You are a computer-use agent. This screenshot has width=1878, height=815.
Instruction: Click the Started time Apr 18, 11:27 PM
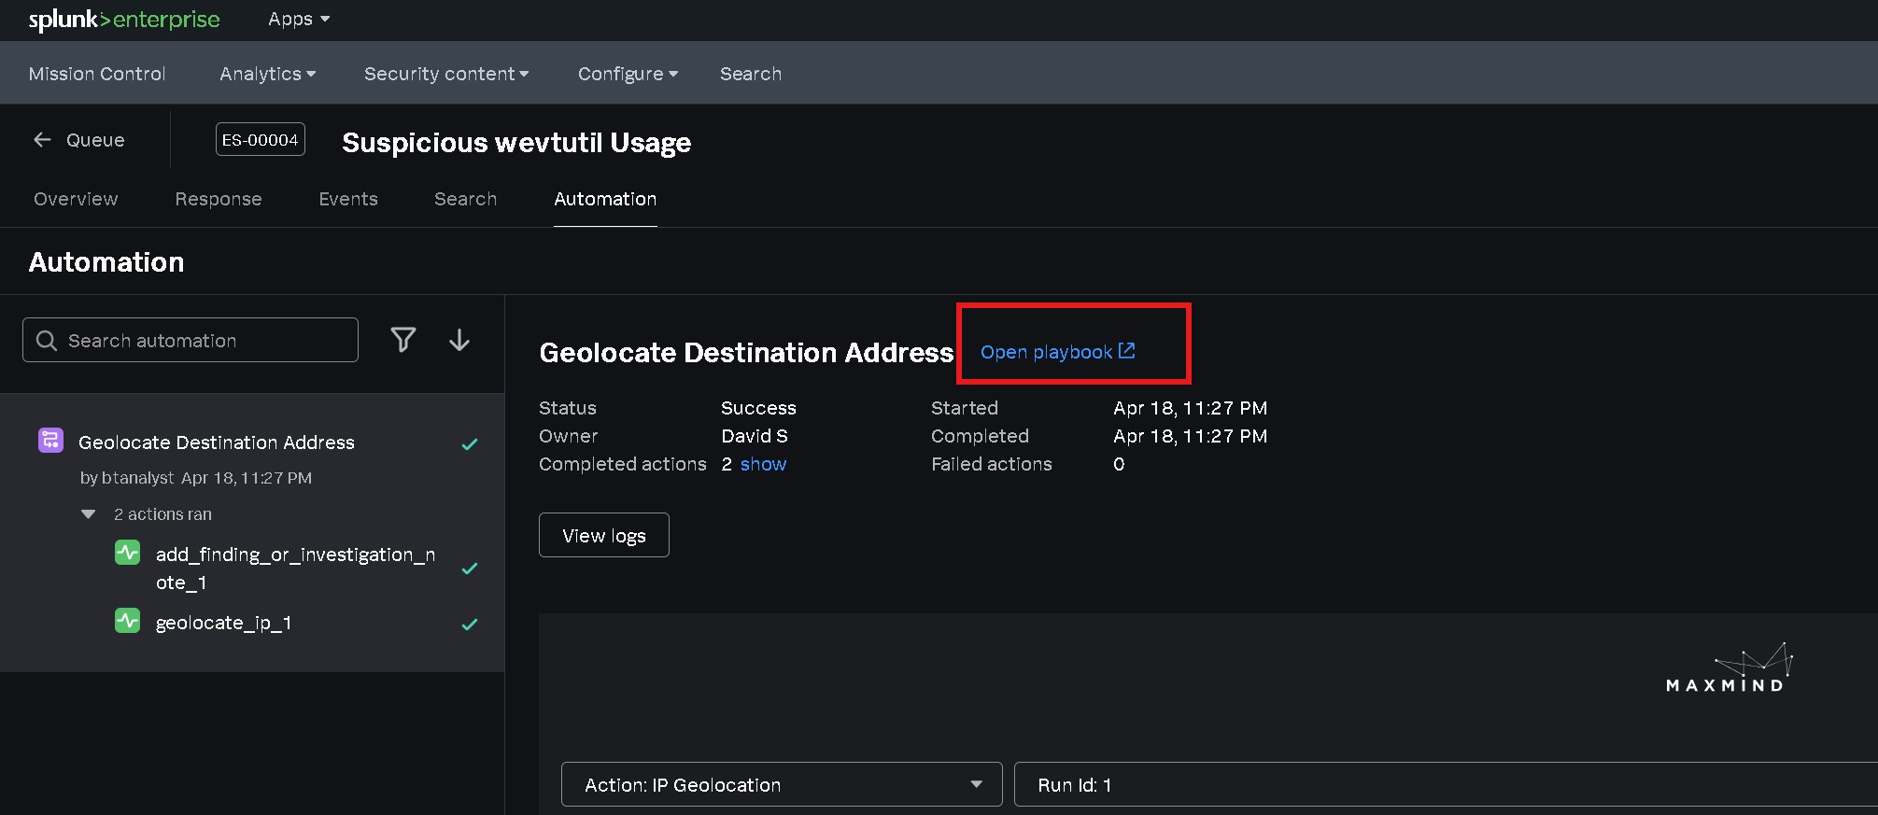[x=1190, y=408]
